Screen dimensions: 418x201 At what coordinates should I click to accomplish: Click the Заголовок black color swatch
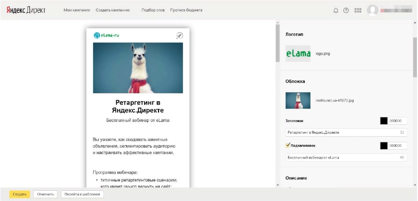tap(384, 121)
